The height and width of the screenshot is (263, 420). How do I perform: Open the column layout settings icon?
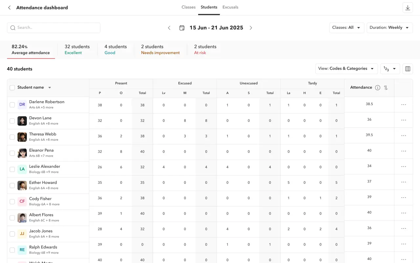point(408,69)
